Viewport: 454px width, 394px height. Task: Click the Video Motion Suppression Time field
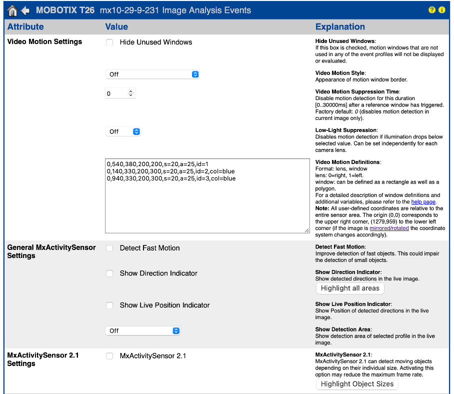(120, 93)
